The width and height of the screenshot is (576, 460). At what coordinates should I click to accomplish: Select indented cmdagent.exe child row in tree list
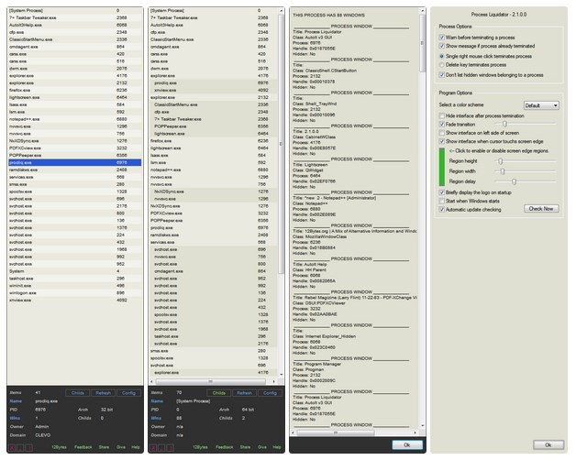(x=214, y=271)
